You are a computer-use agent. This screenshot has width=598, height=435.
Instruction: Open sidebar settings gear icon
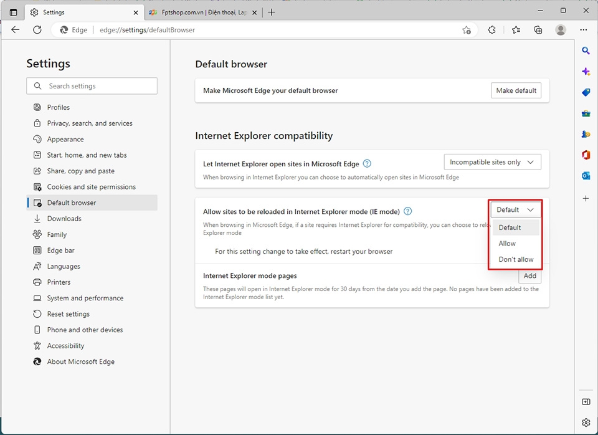(586, 423)
